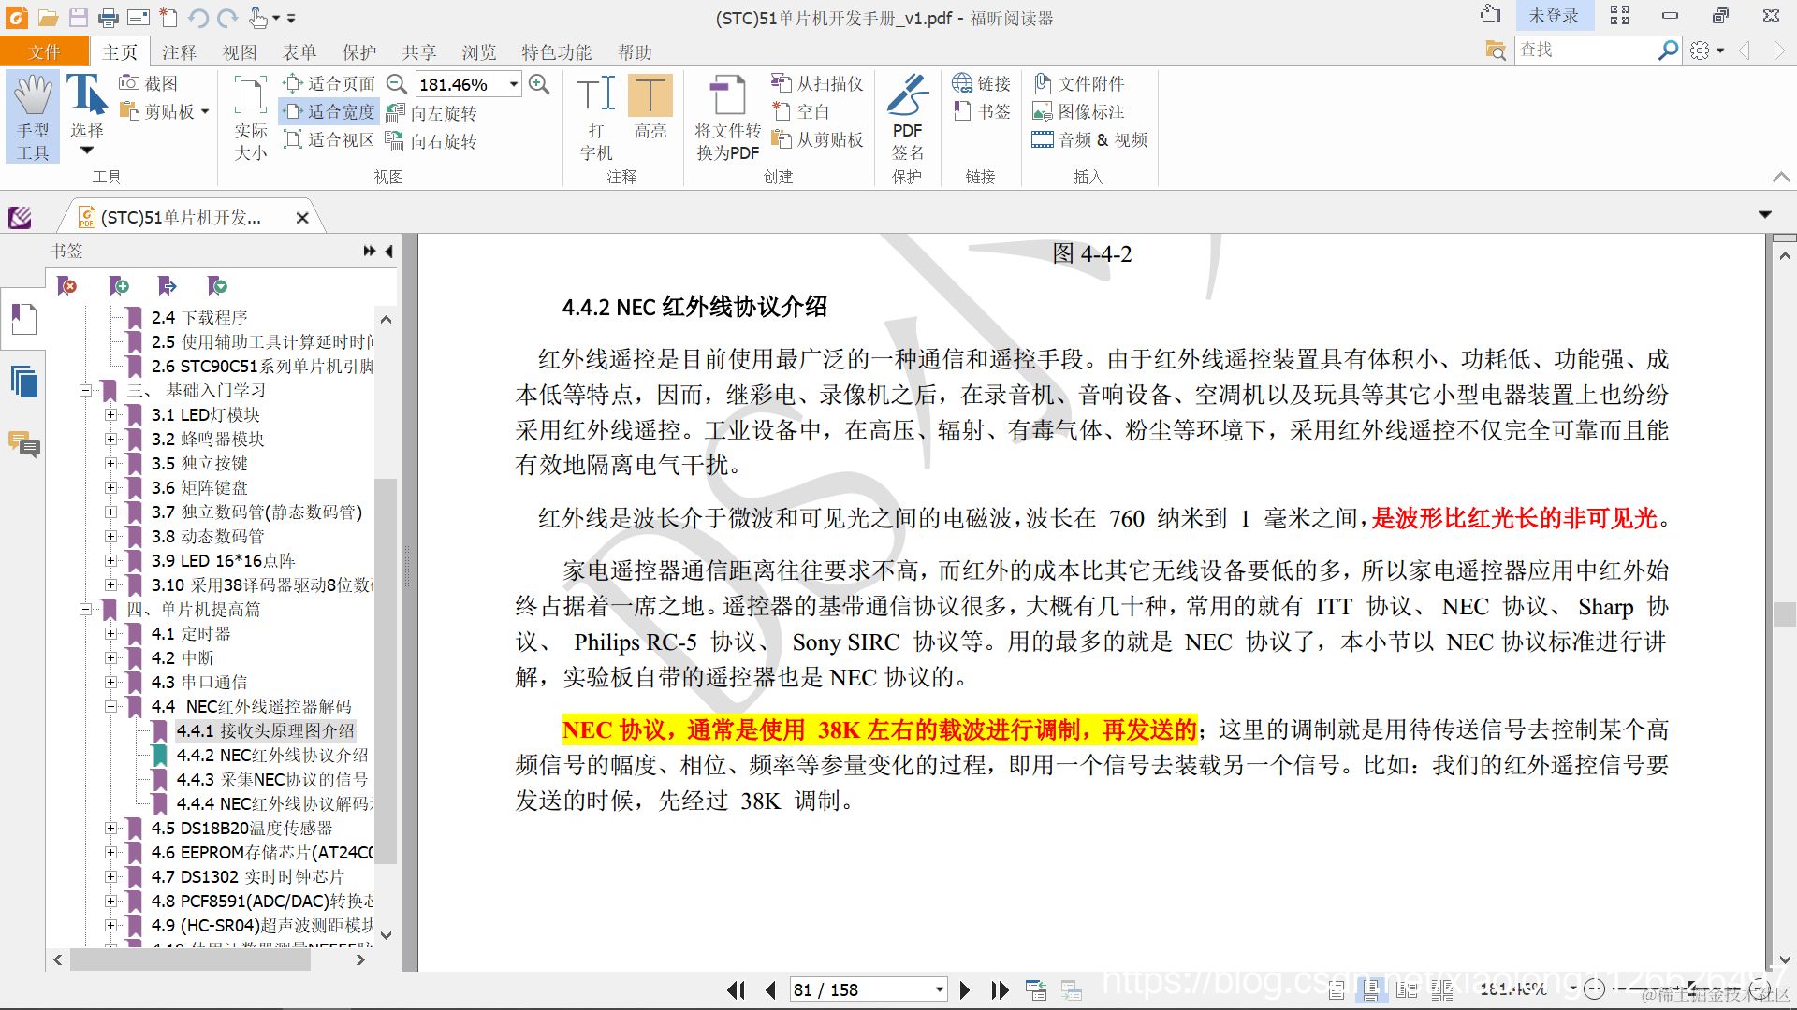Viewport: 1797px width, 1010px height.
Task: Expand the 4.5 DS18B20 bookmark node
Action: (x=110, y=828)
